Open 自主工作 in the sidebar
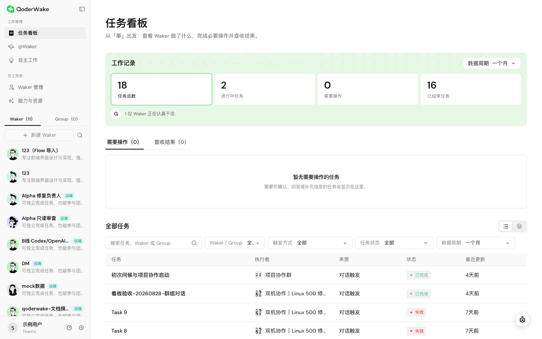This screenshot has height=339, width=542. point(45,60)
